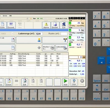Click green scale icon beside Cem value
Viewport: 110px width, 108px height.
coord(70,30)
